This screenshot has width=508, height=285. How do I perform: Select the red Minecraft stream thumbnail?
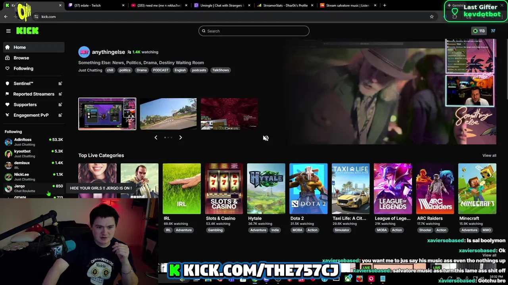[x=229, y=114]
